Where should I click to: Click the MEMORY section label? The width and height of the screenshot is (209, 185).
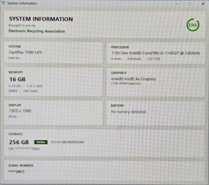[16, 72]
